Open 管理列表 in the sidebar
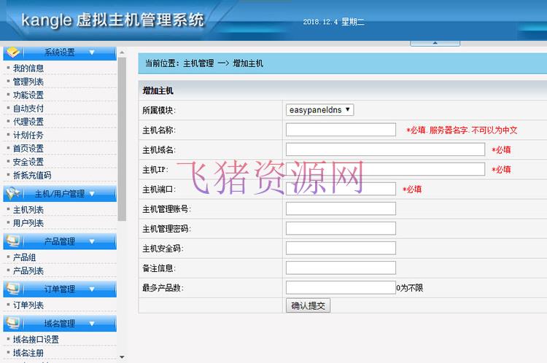This screenshot has width=547, height=363. (28, 82)
